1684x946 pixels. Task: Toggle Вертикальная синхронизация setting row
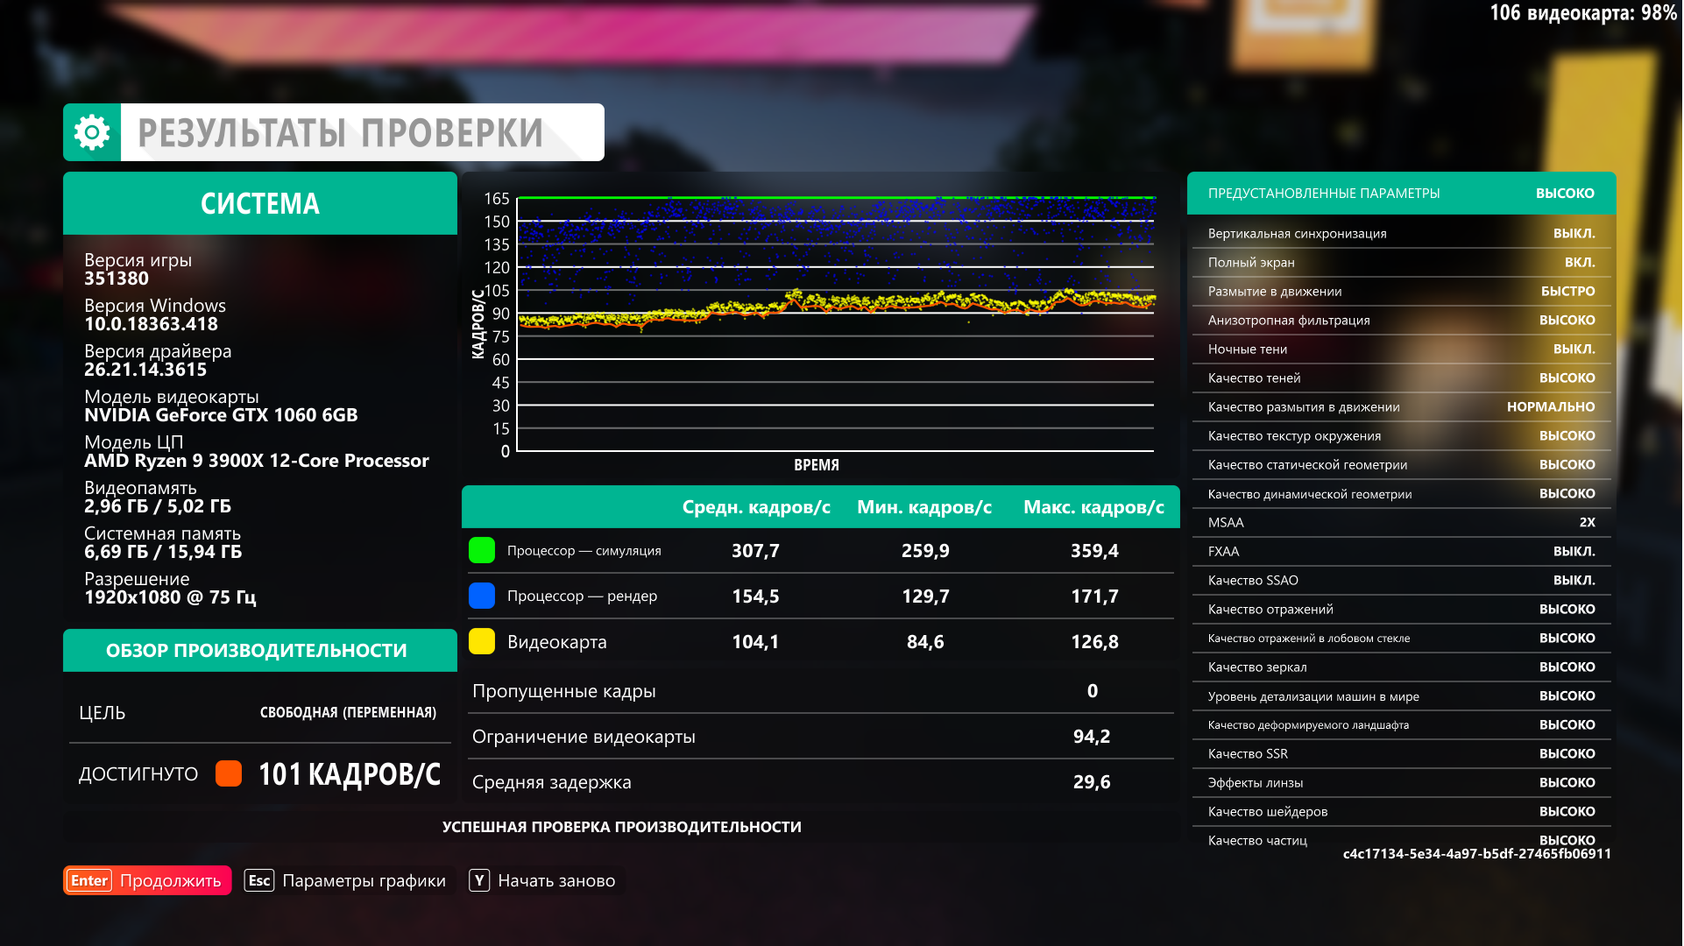click(1400, 233)
